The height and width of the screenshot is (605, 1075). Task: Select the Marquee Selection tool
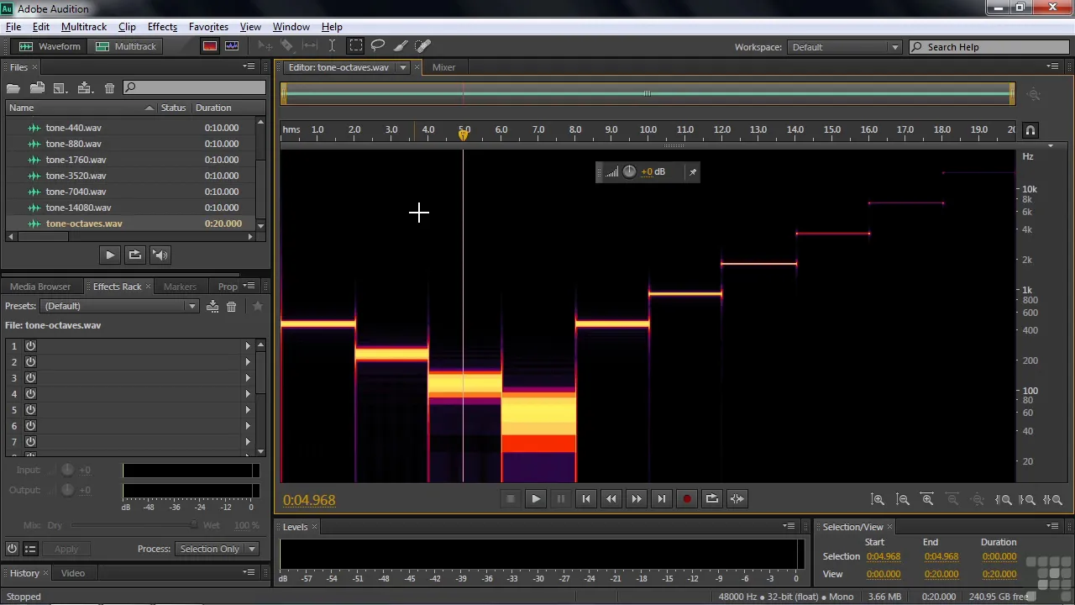pos(356,46)
